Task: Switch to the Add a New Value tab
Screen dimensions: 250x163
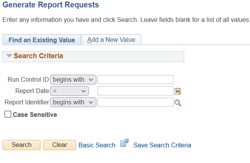Action: tap(111, 40)
